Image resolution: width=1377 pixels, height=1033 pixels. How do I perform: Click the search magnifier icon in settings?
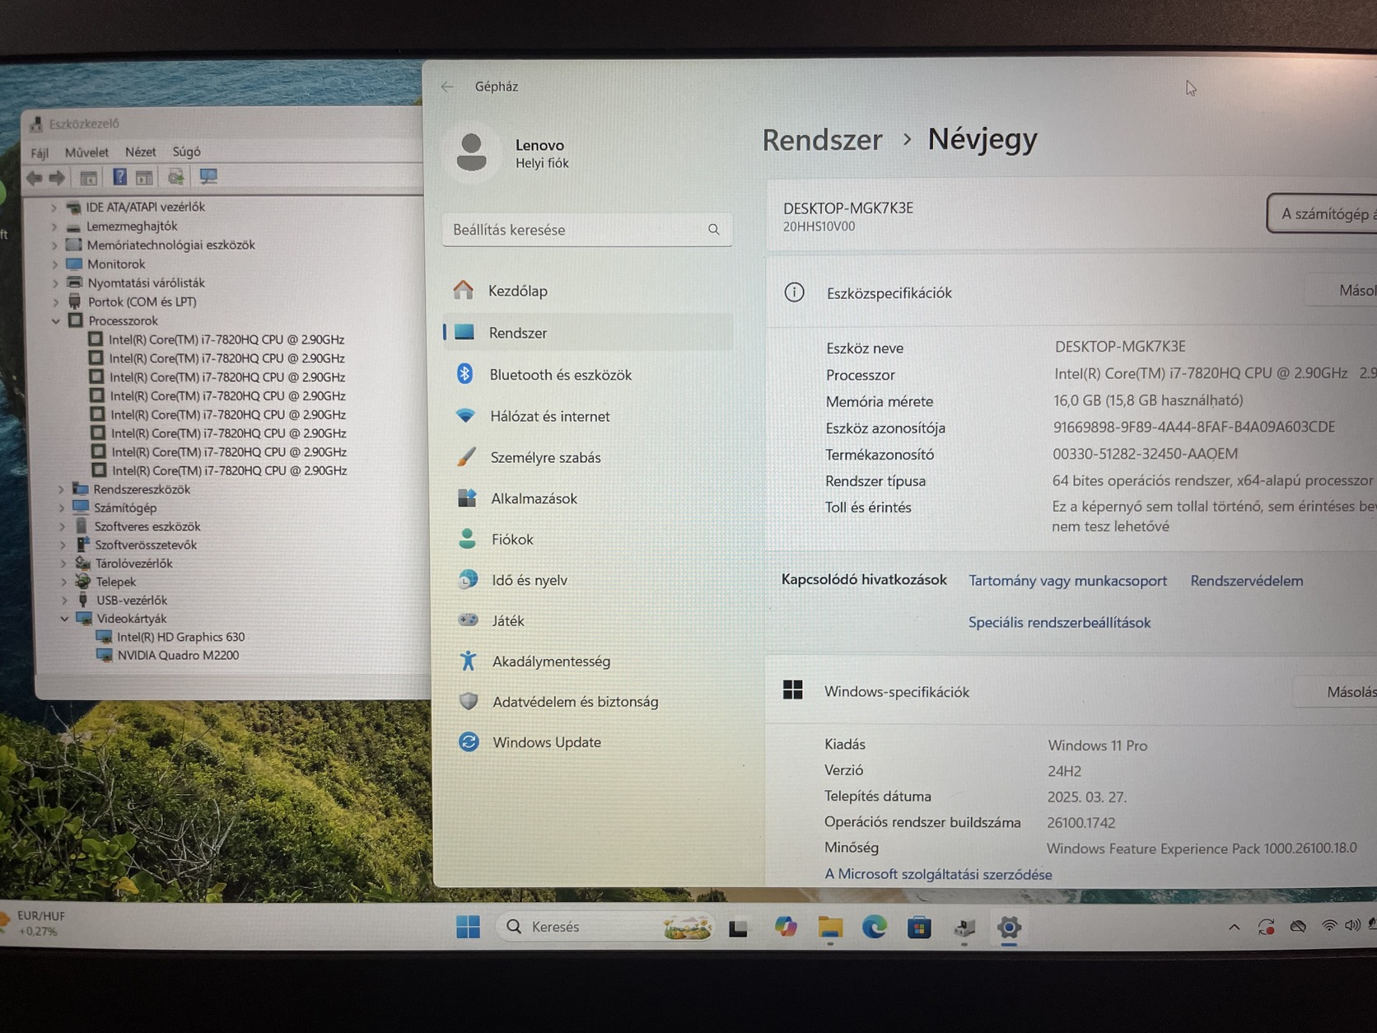pyautogui.click(x=713, y=230)
